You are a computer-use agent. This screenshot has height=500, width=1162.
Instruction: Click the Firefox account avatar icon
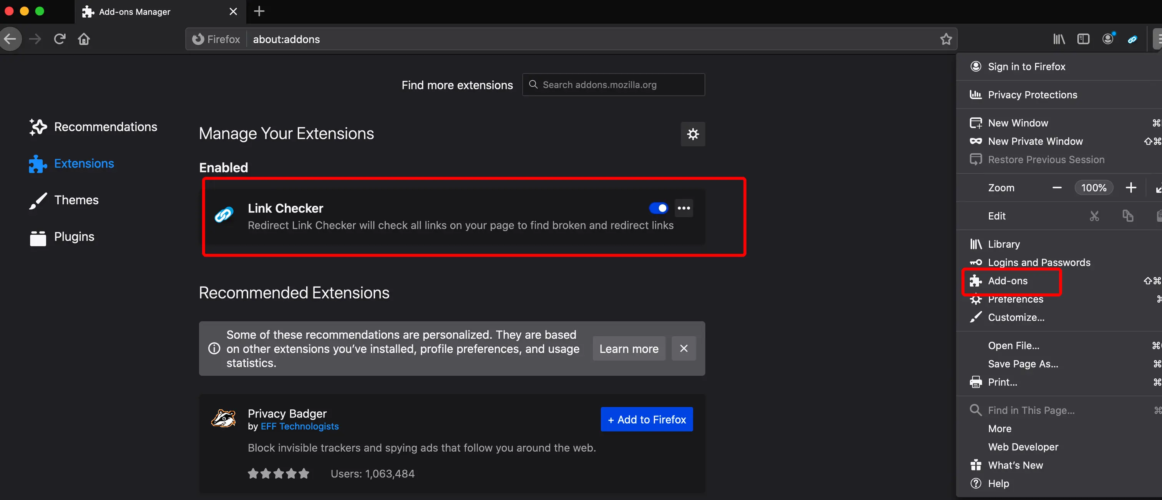(1107, 39)
